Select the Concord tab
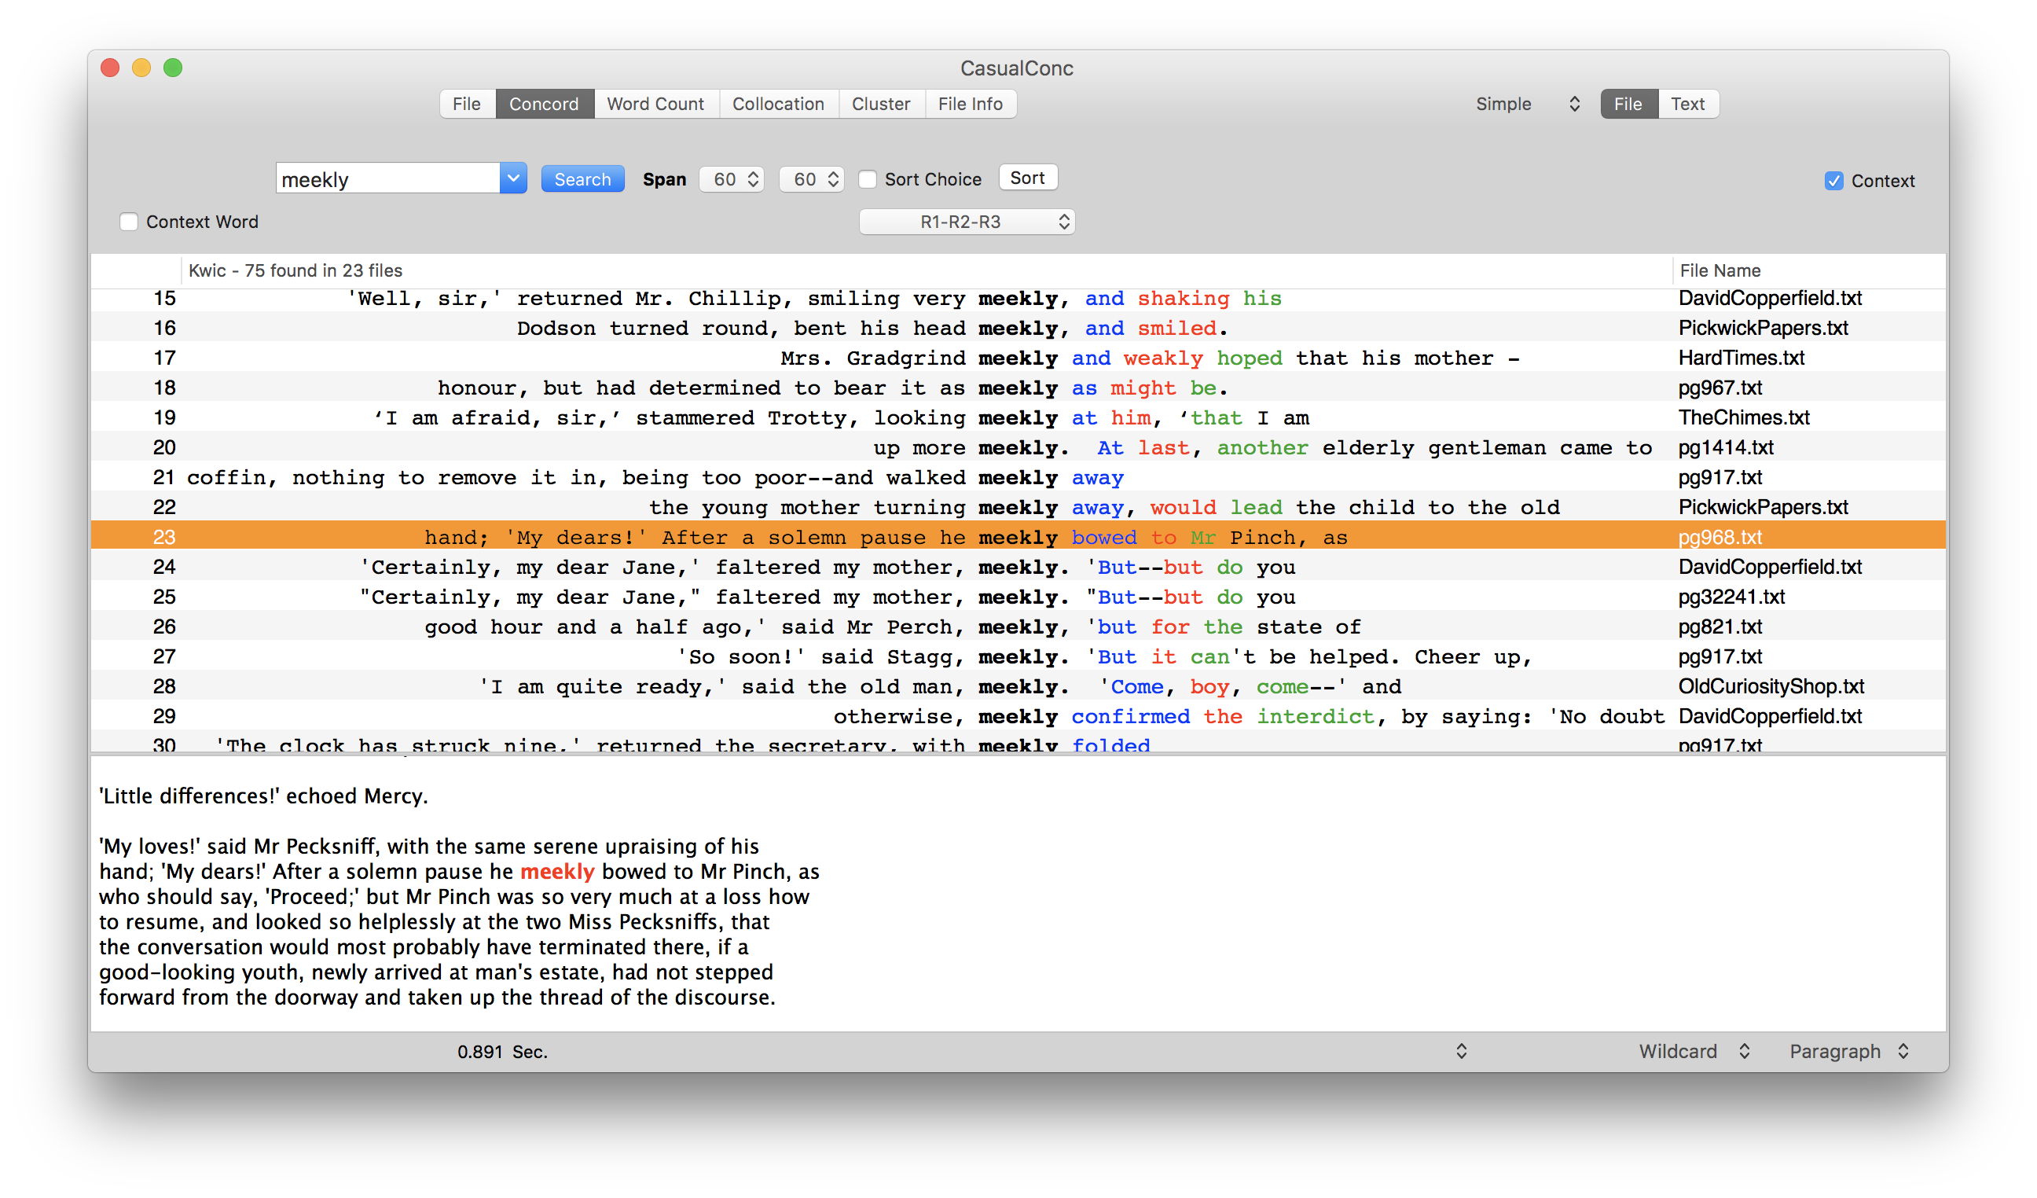The width and height of the screenshot is (2037, 1198). click(x=544, y=105)
